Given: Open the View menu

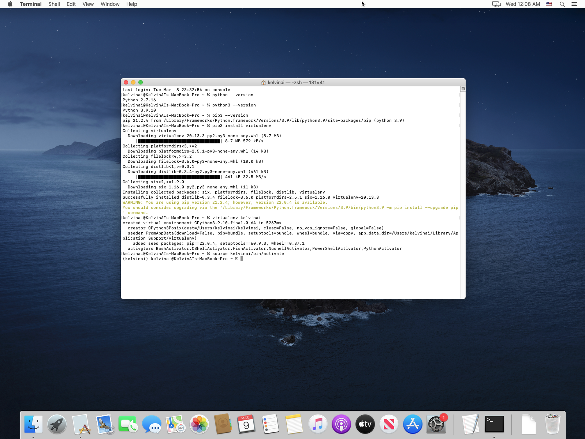Looking at the screenshot, I should point(88,4).
